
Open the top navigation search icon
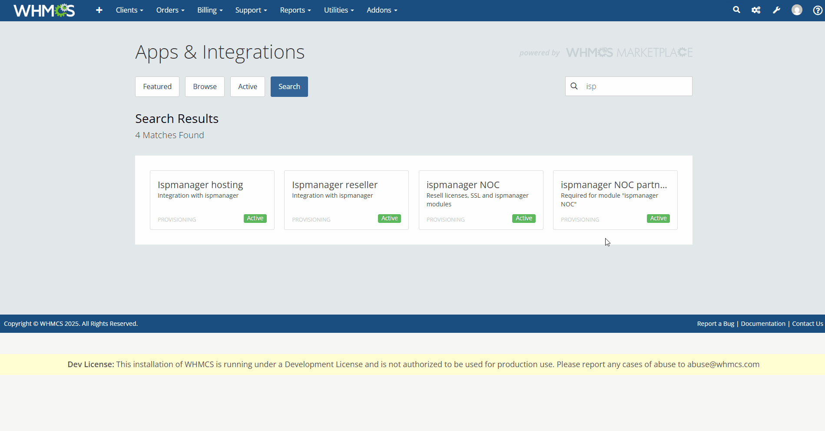[736, 10]
